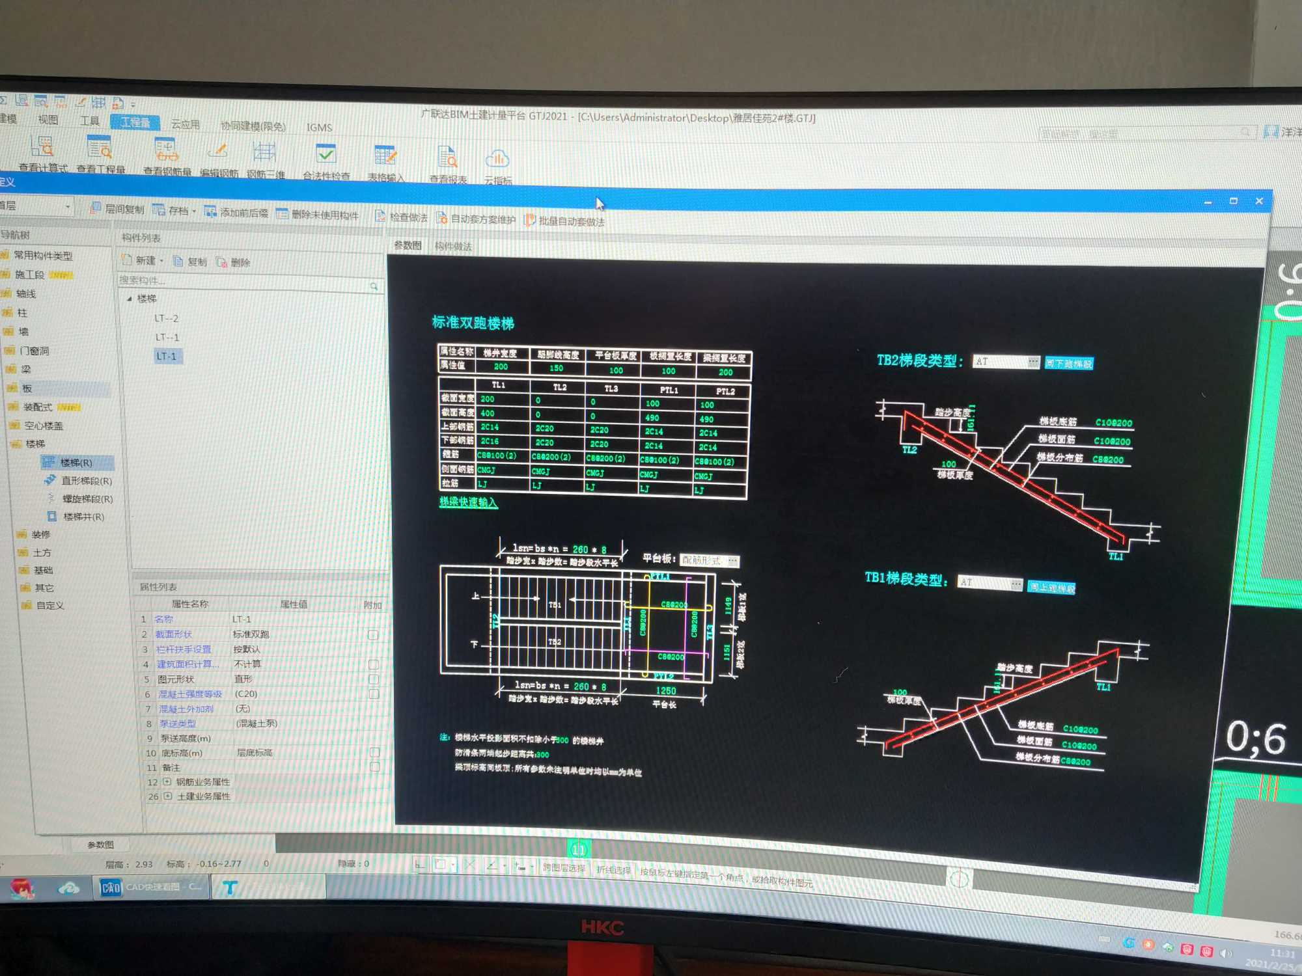Click the search magnifier in 搜索构件 box
Viewport: 1302px width, 976px height.
click(374, 286)
